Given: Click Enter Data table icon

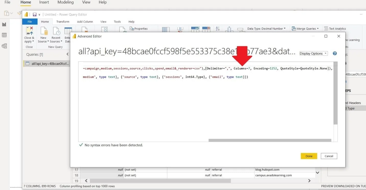Looking at the screenshot, I should tap(68, 31).
